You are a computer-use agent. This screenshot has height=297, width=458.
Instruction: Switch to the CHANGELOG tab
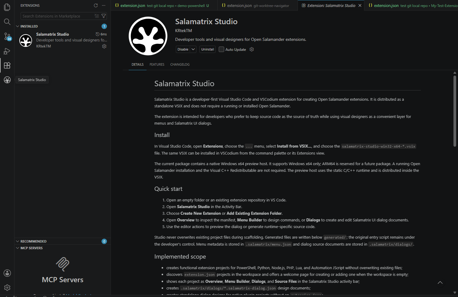pyautogui.click(x=180, y=64)
